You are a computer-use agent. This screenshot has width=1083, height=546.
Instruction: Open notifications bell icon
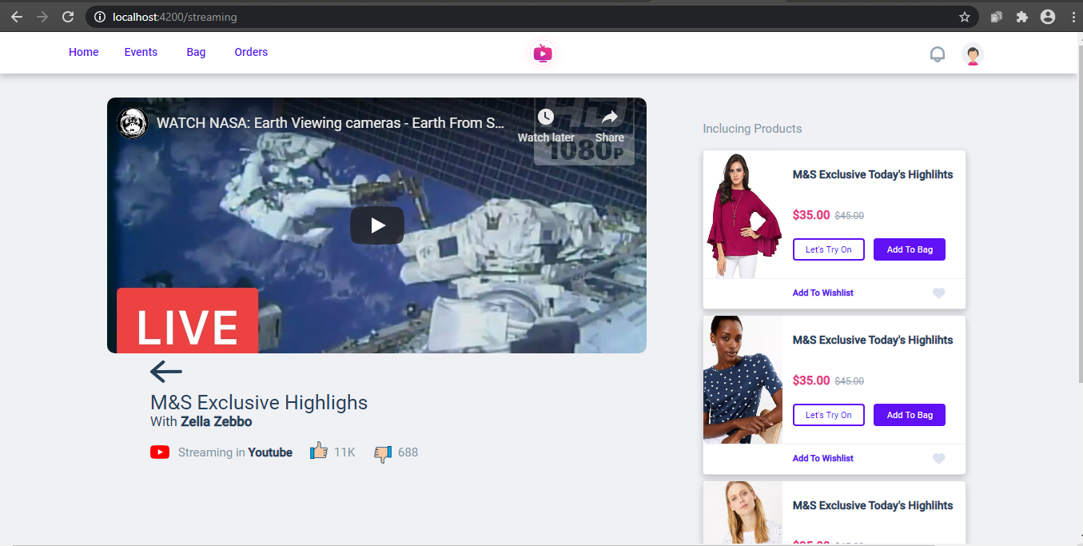938,54
